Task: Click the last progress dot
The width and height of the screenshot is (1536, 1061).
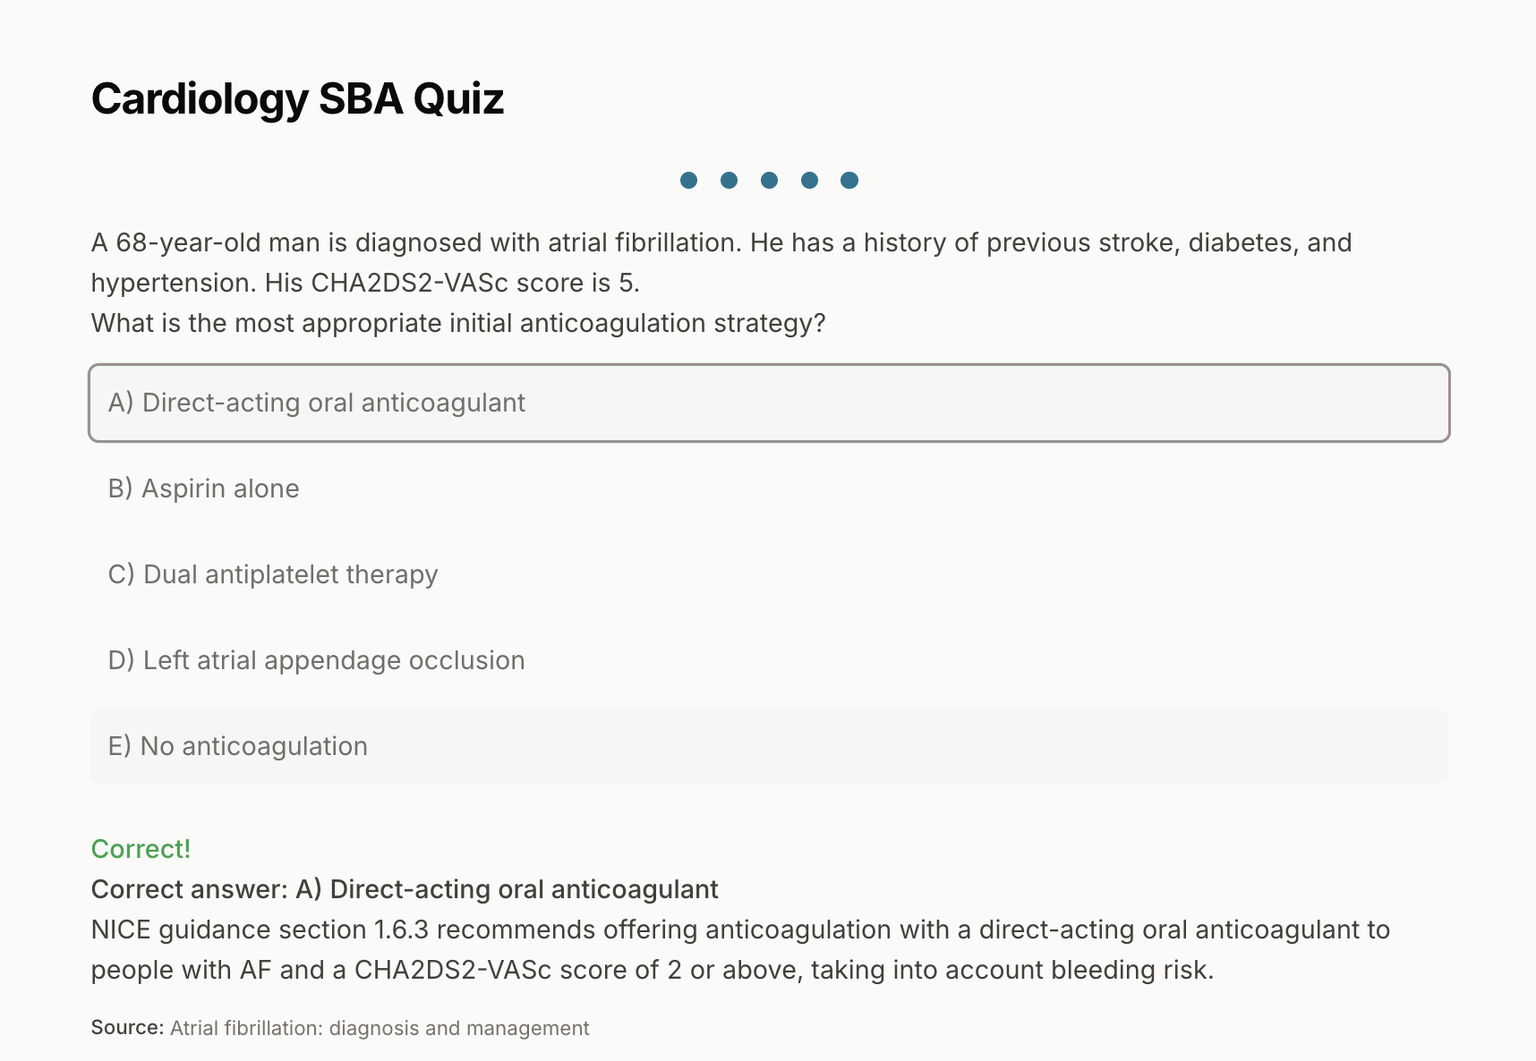Action: click(x=849, y=181)
